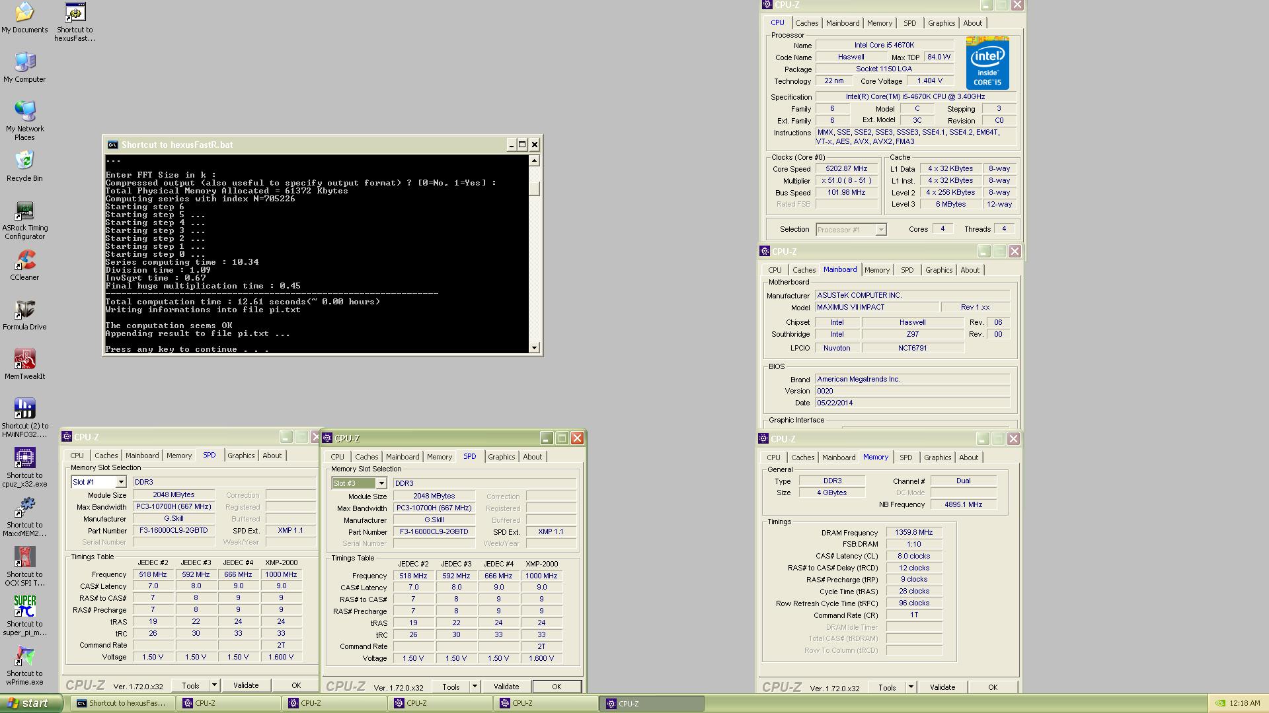Launch wPrime.exe shortcut icon
1269x713 pixels.
24,665
